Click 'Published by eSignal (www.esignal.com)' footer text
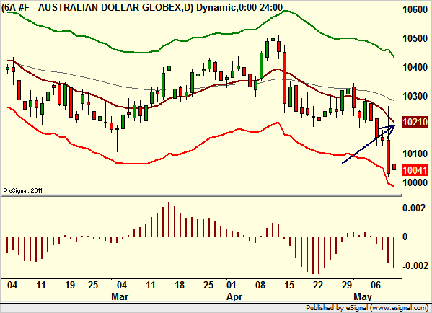432x313 pixels. pos(367,307)
